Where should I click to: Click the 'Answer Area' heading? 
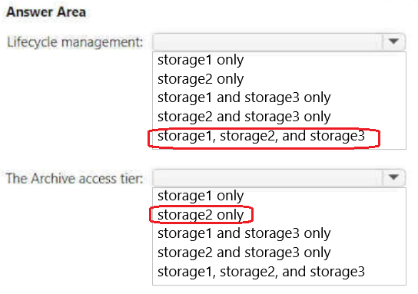pos(46,12)
